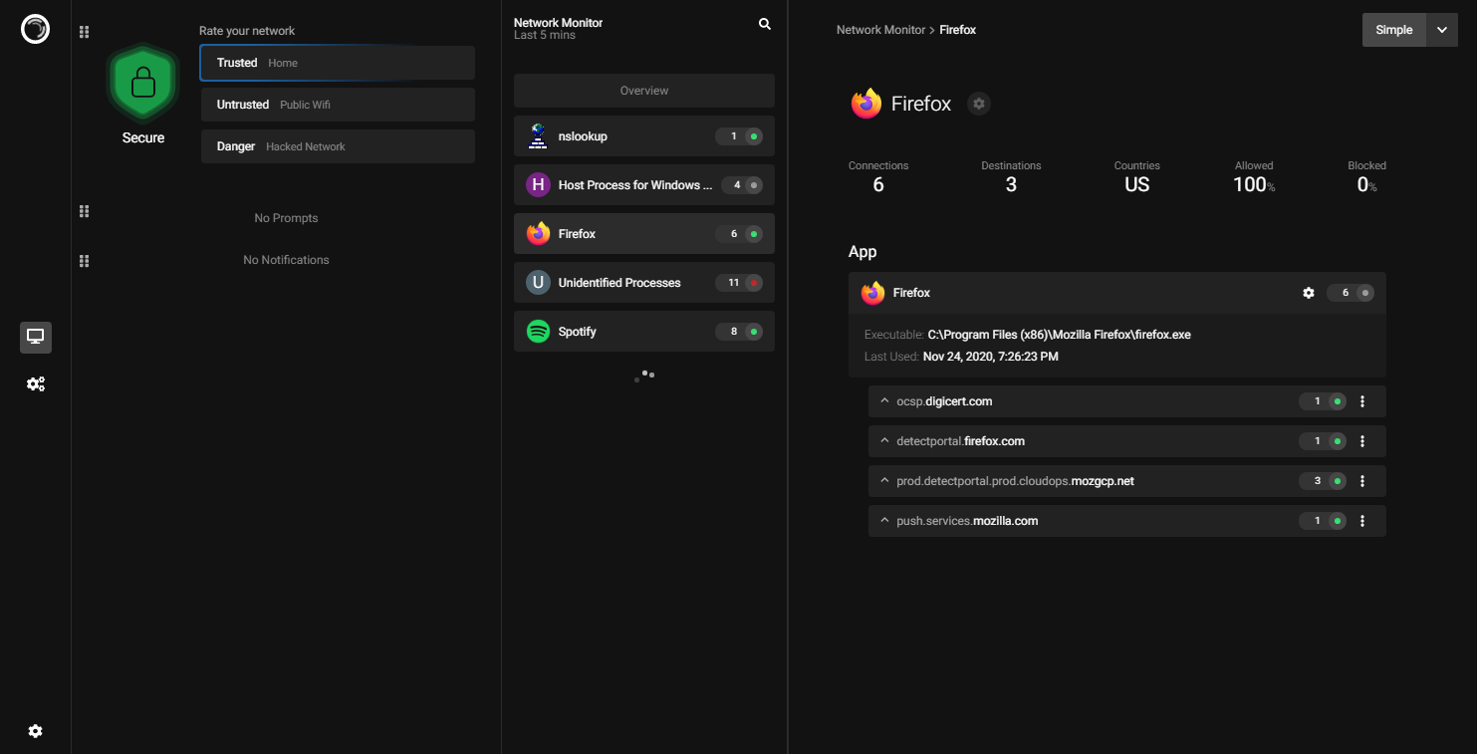Click the nslookup connection count badge
This screenshot has height=754, width=1477.
pyautogui.click(x=739, y=136)
